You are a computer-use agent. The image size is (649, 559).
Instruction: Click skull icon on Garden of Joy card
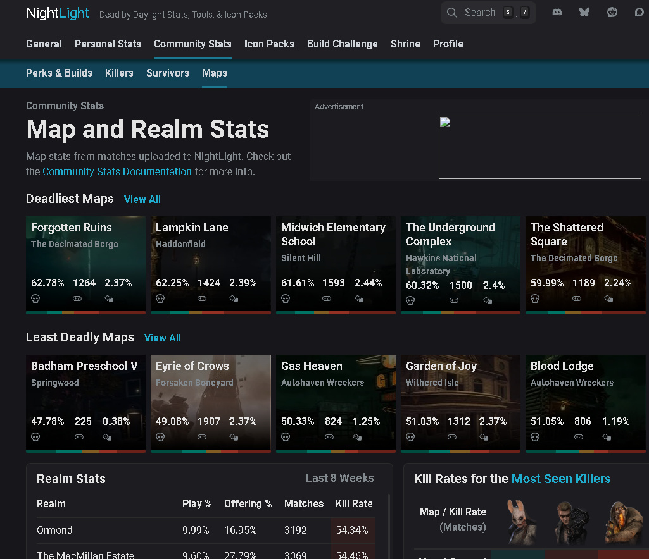coord(410,437)
